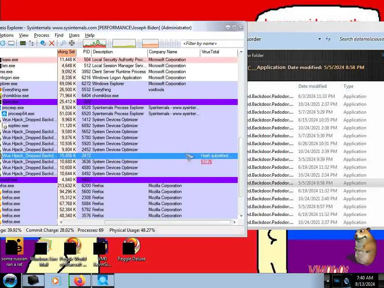Select the xoptiec.exe process row

(119, 126)
